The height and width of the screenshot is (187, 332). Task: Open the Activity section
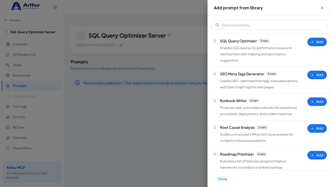point(32,117)
